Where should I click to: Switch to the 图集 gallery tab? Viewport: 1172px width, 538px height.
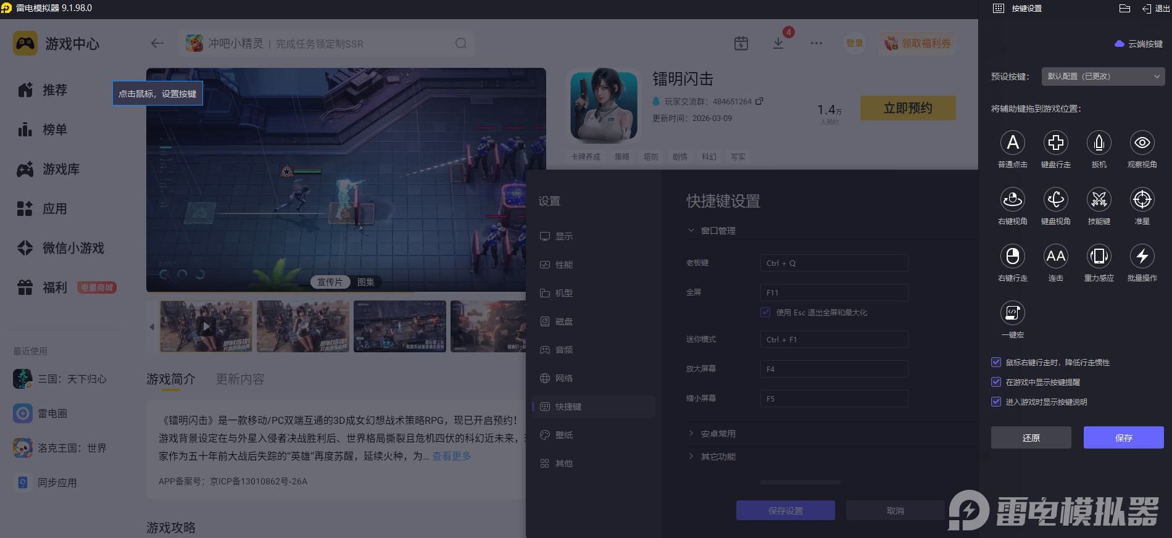pyautogui.click(x=366, y=282)
